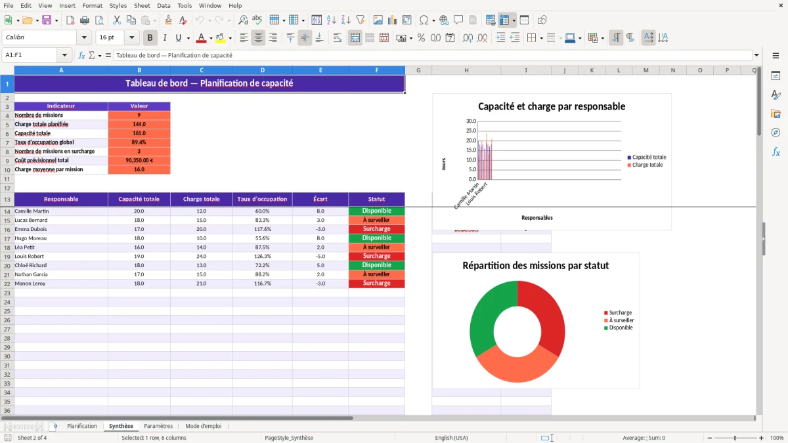788x443 pixels.
Task: Select Clone Formatting paintbrush
Action: point(168,20)
